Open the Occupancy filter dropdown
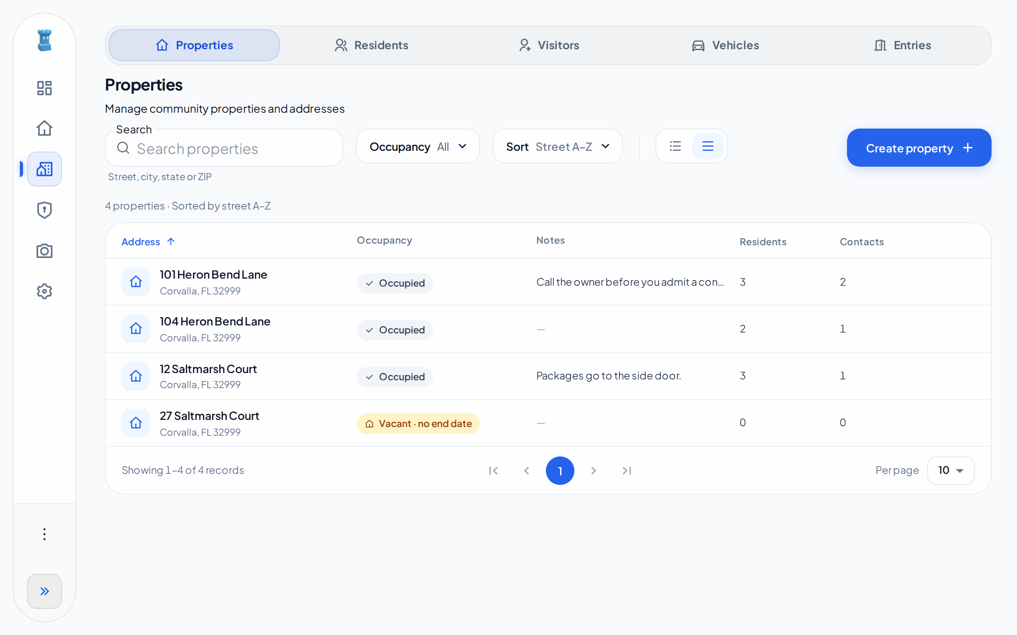 click(x=418, y=146)
